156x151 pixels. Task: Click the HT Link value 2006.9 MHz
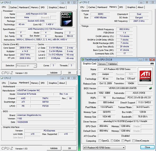click(x=25, y=58)
